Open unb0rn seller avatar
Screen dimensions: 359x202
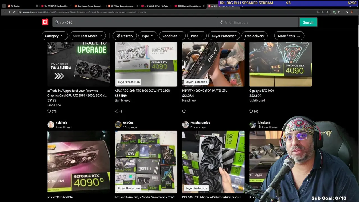(118, 125)
